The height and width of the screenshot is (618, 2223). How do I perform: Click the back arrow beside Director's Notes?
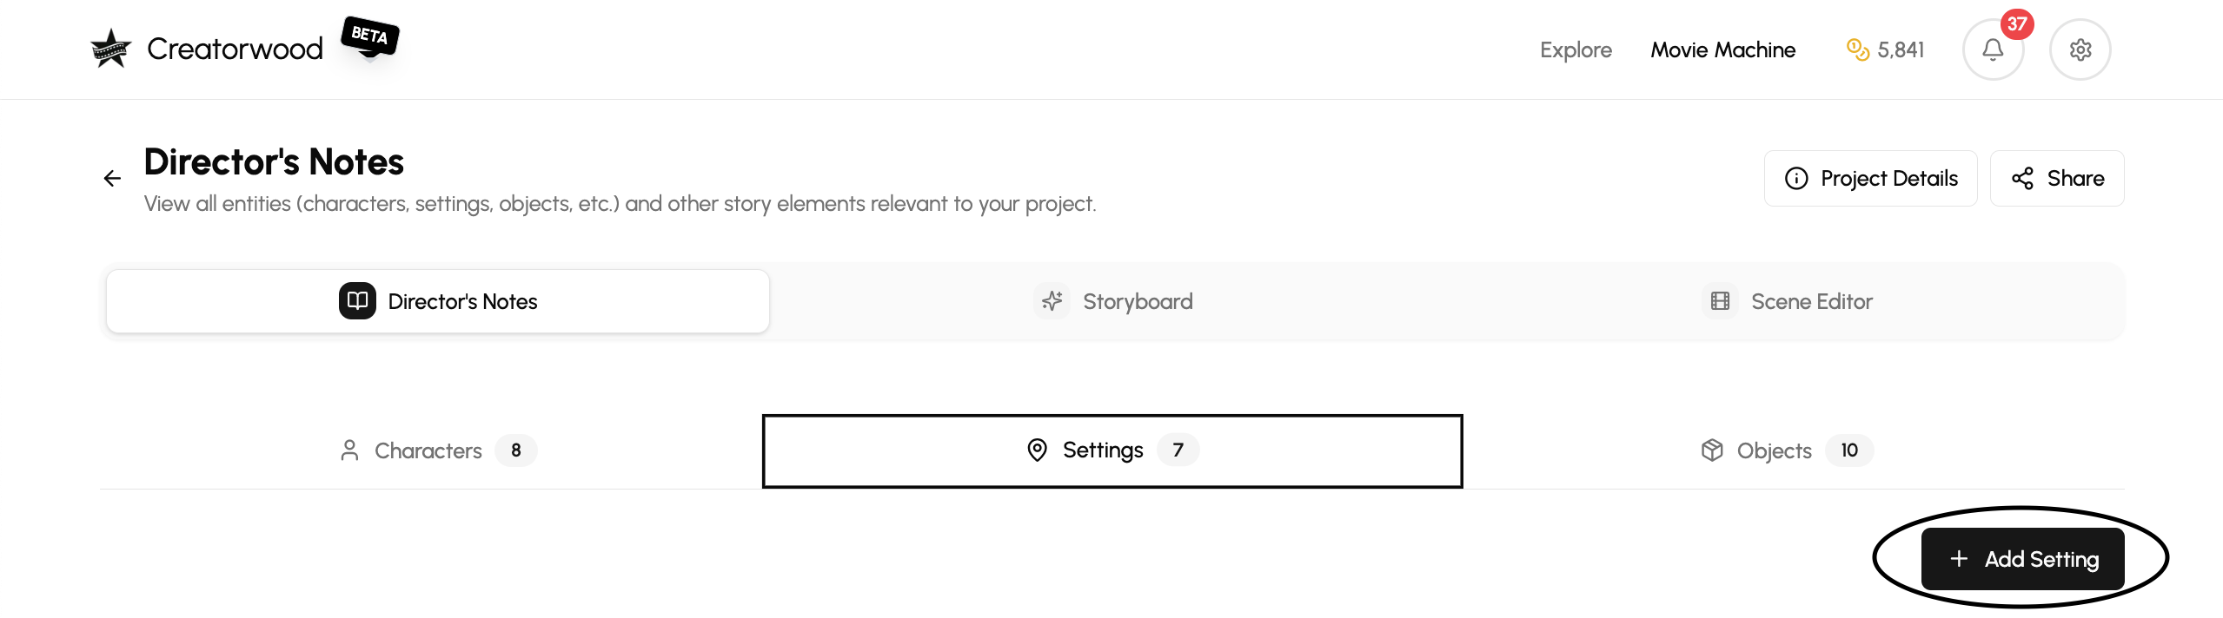112,179
